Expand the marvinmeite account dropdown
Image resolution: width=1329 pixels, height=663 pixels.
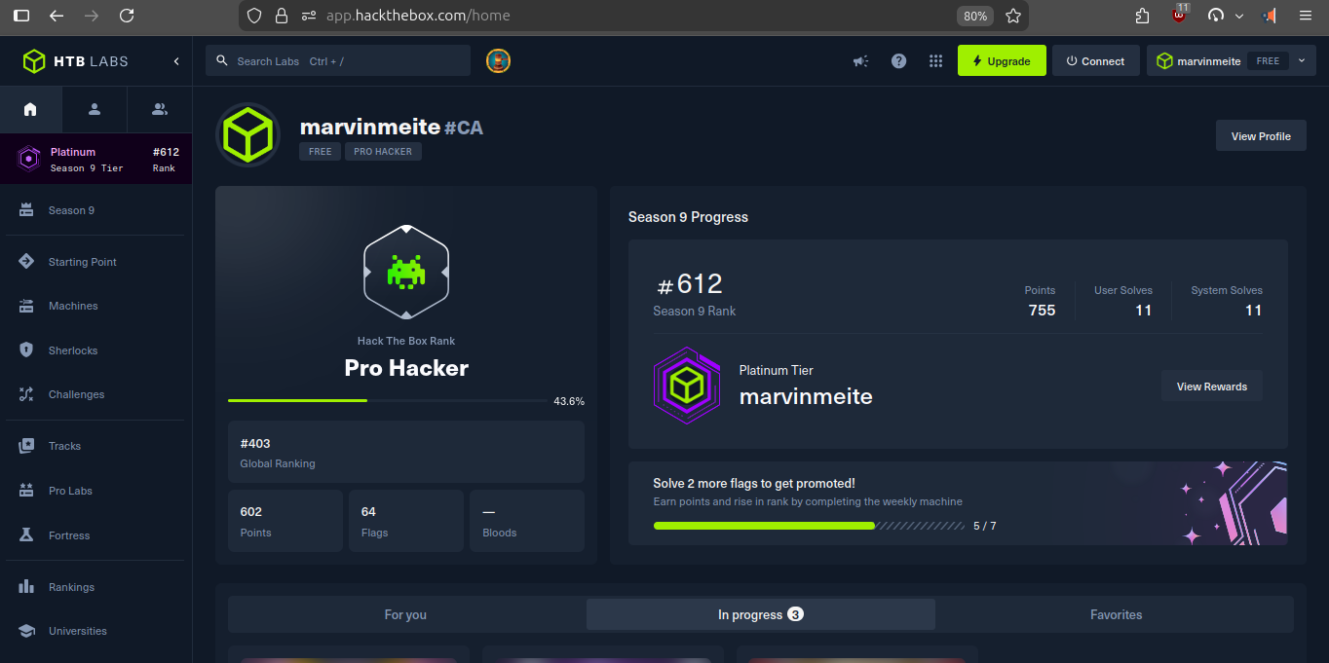point(1302,60)
